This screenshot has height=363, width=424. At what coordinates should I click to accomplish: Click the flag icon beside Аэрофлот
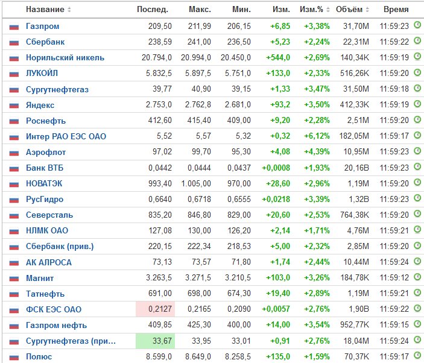coord(14,153)
